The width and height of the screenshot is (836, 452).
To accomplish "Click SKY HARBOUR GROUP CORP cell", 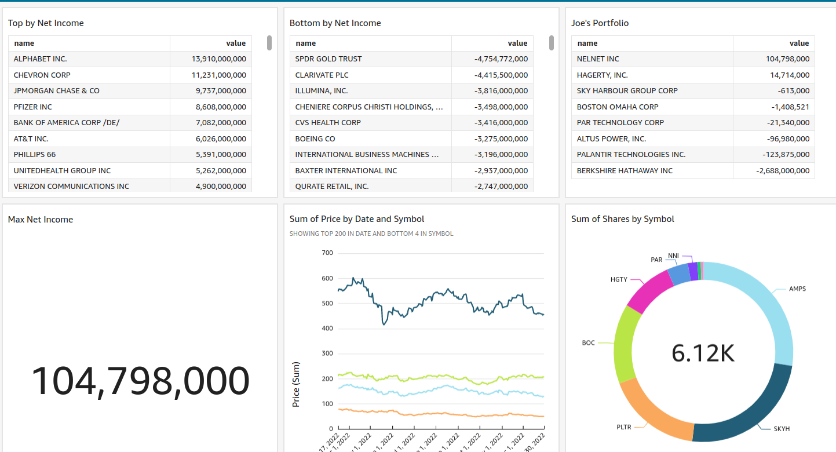I will pos(652,91).
